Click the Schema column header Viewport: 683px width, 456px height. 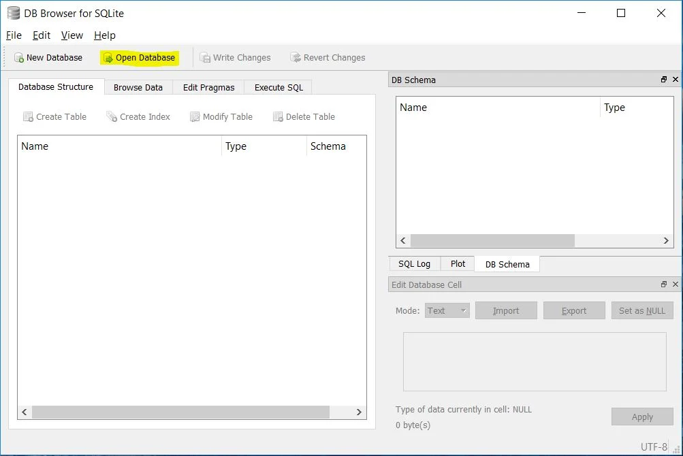click(x=336, y=146)
